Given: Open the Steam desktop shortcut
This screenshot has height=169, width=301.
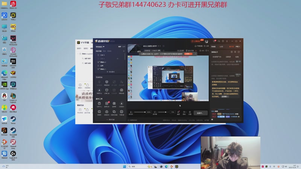Looking at the screenshot, I should [x=13, y=119].
